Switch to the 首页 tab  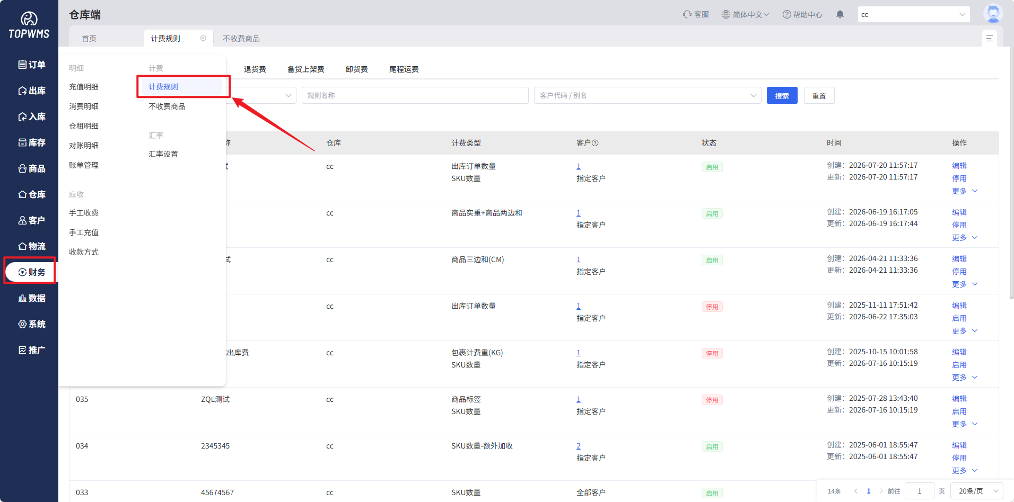89,38
